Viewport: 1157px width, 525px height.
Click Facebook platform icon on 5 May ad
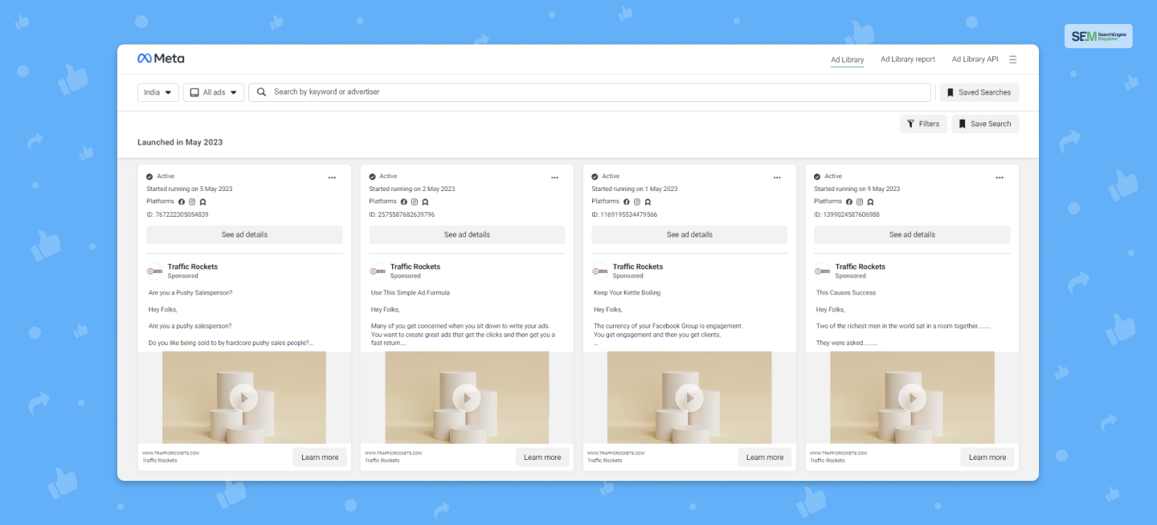tap(181, 201)
